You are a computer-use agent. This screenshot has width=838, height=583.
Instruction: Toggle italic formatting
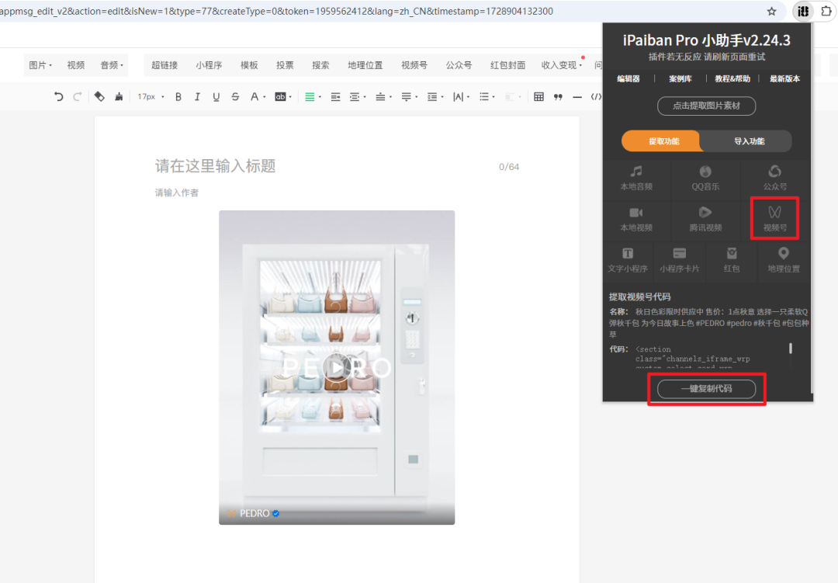click(x=197, y=97)
